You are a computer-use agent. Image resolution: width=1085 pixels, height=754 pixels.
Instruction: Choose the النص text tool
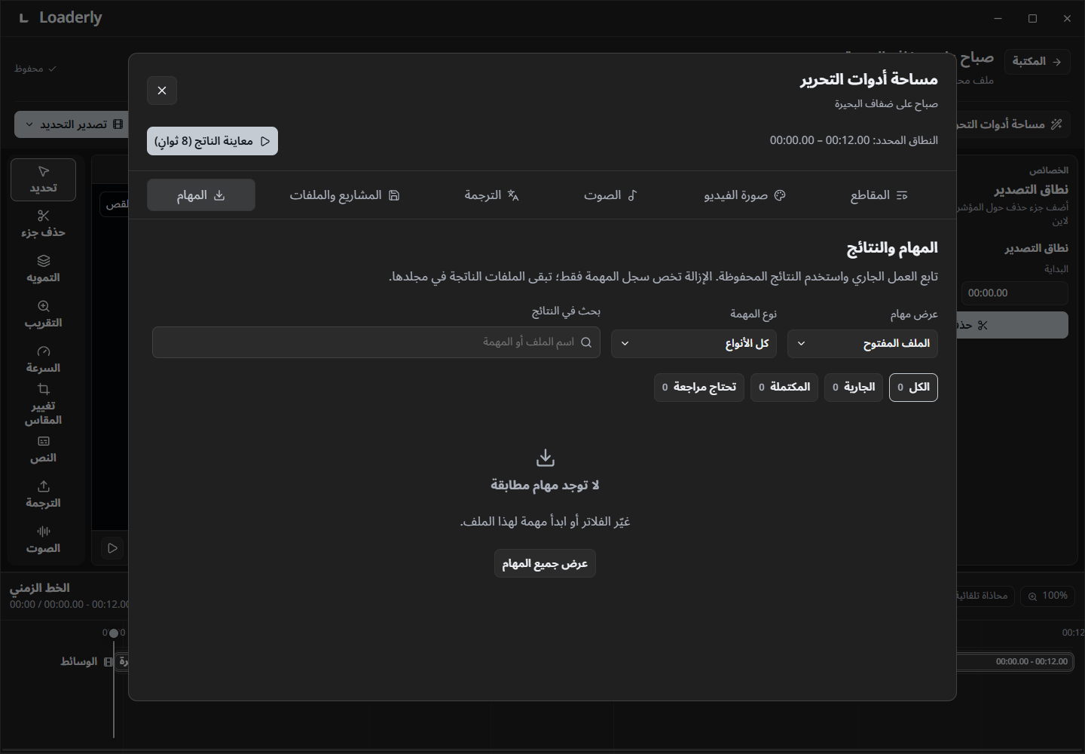[x=43, y=449]
